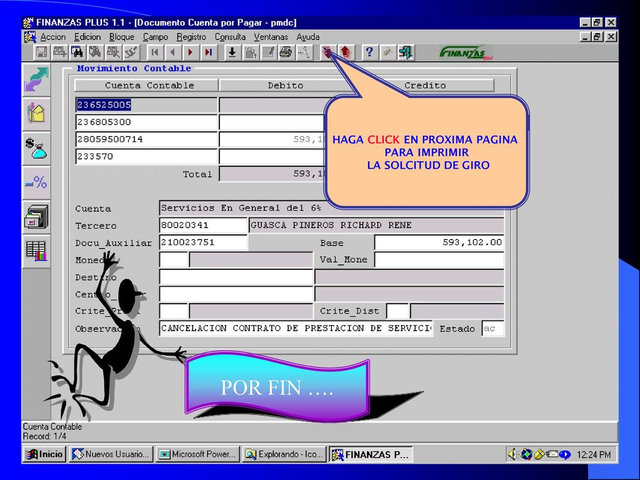Click the FINANZAS P... taskbar button

click(x=371, y=454)
